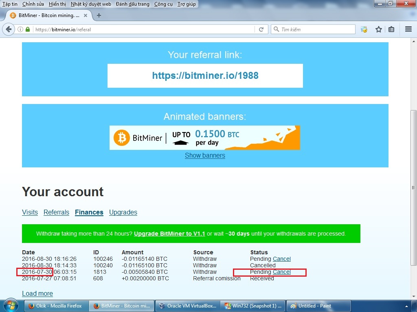
Task: Click the Firefox back arrow button
Action: 9,29
